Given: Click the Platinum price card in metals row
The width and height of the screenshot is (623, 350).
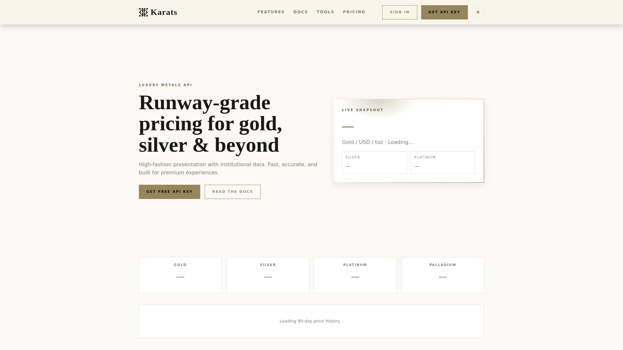Looking at the screenshot, I should click(355, 275).
